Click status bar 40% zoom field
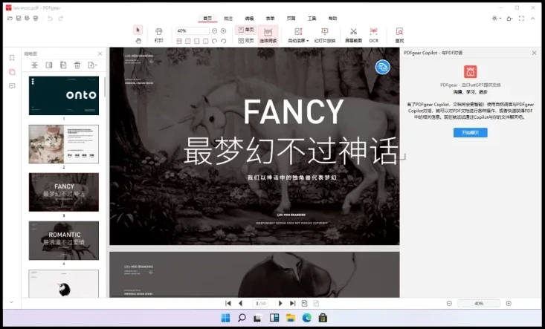 pos(479,303)
